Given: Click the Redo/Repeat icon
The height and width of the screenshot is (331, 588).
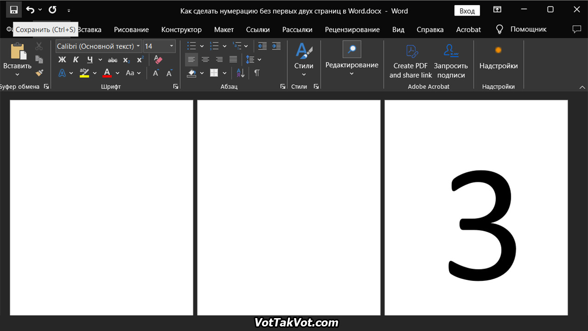Looking at the screenshot, I should tap(52, 10).
